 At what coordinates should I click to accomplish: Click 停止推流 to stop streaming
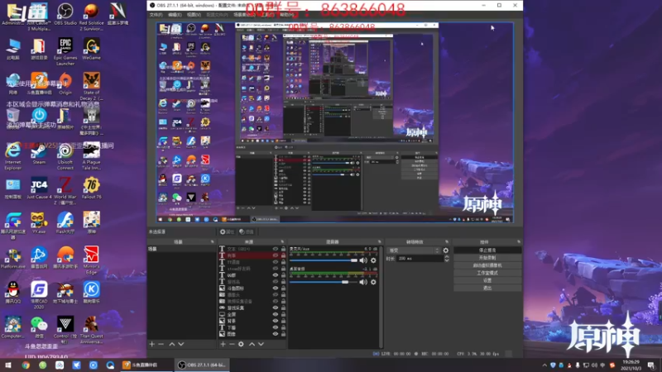point(487,250)
